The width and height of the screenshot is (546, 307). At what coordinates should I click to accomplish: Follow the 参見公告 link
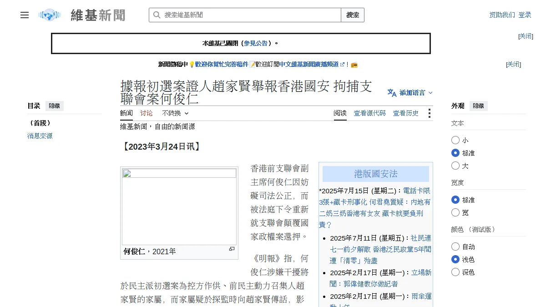click(256, 44)
